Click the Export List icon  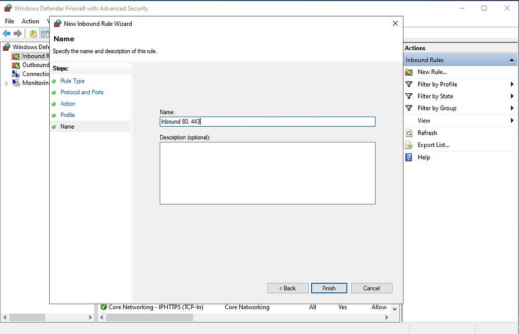pyautogui.click(x=409, y=145)
